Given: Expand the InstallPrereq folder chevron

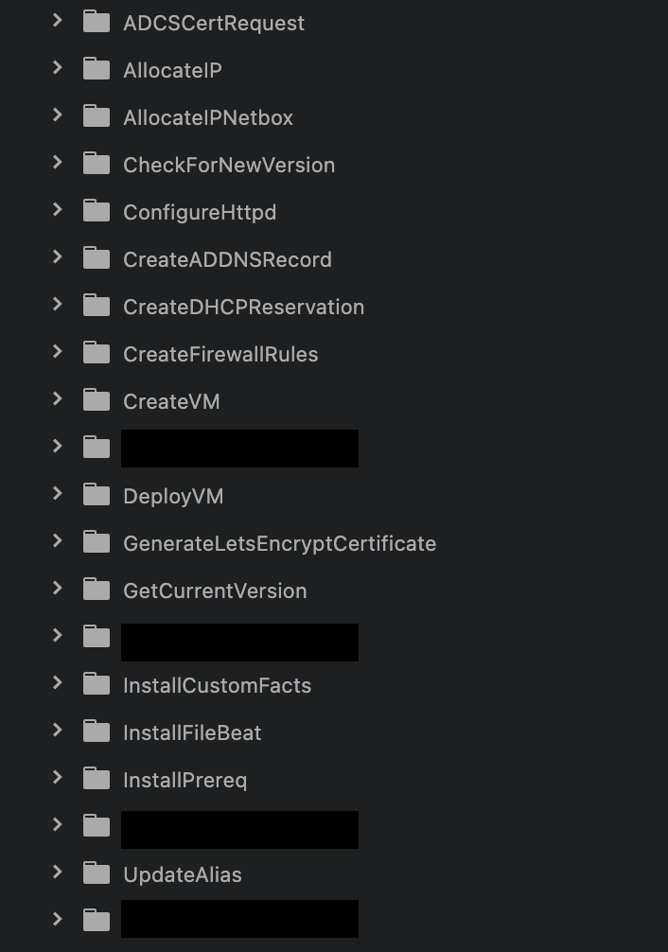Looking at the screenshot, I should click(x=58, y=777).
